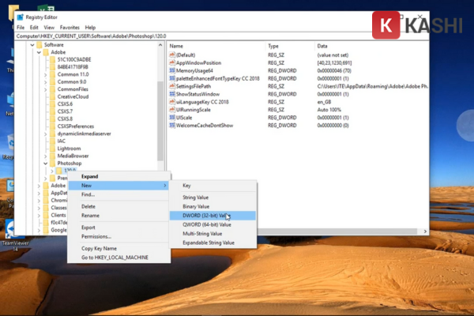Create a new QWORD (64-bit) Value

tap(213, 224)
